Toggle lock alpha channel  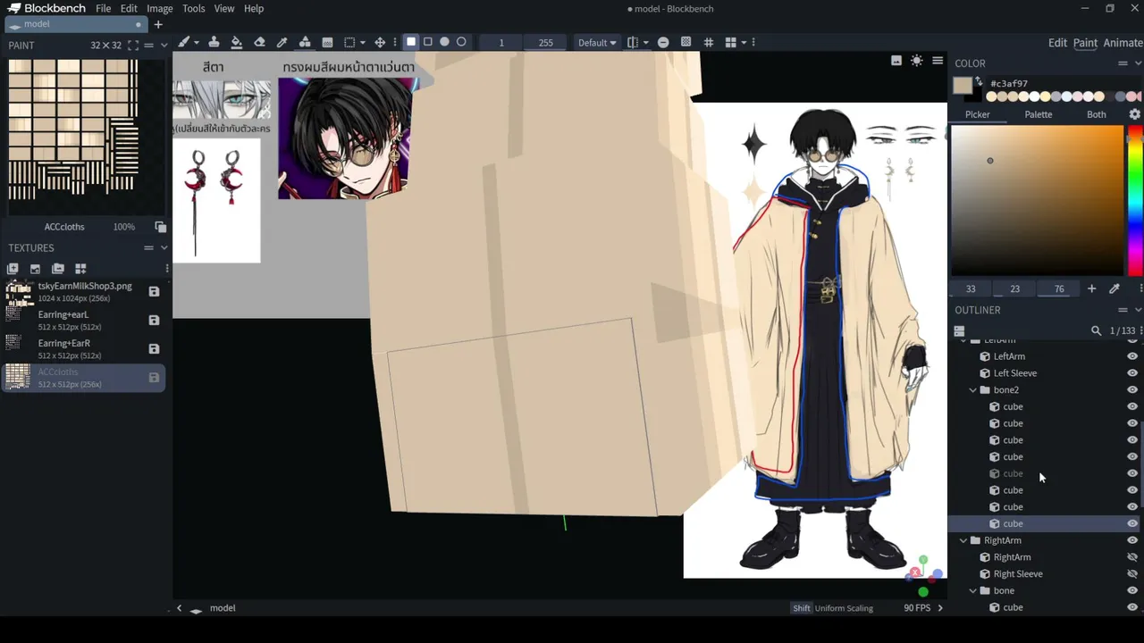(686, 42)
